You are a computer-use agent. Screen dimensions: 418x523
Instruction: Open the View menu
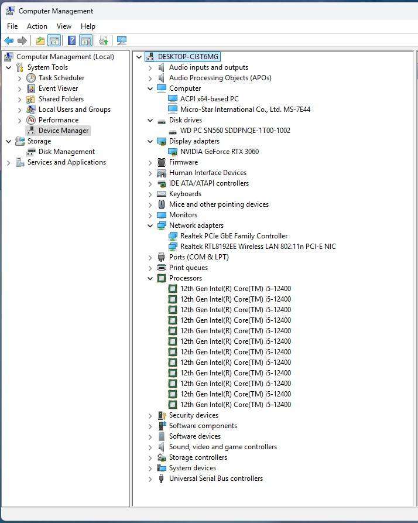point(64,26)
